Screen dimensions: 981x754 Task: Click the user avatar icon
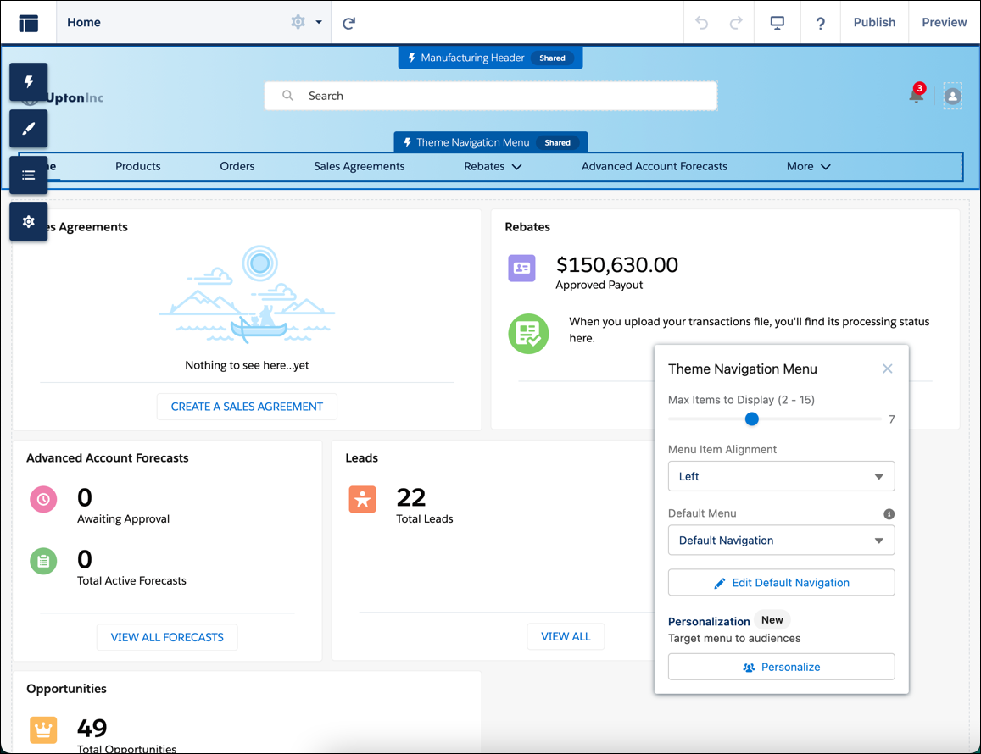coord(952,97)
